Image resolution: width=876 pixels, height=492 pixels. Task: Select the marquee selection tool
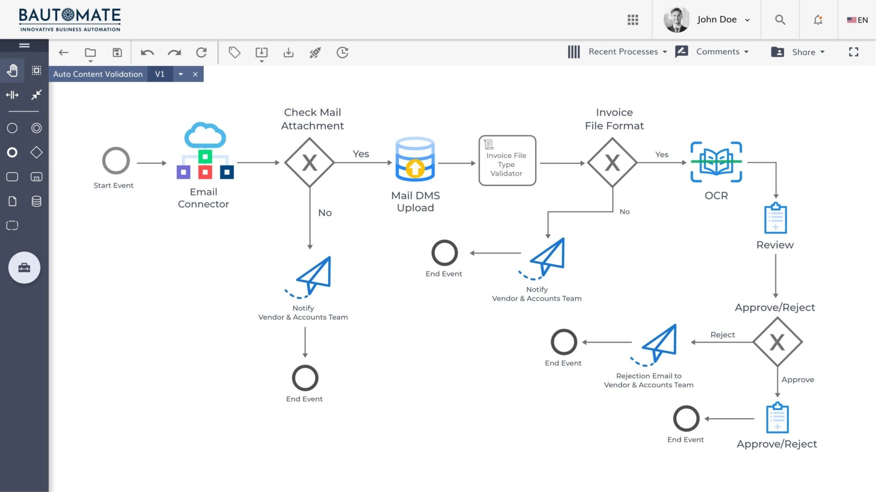(x=36, y=71)
